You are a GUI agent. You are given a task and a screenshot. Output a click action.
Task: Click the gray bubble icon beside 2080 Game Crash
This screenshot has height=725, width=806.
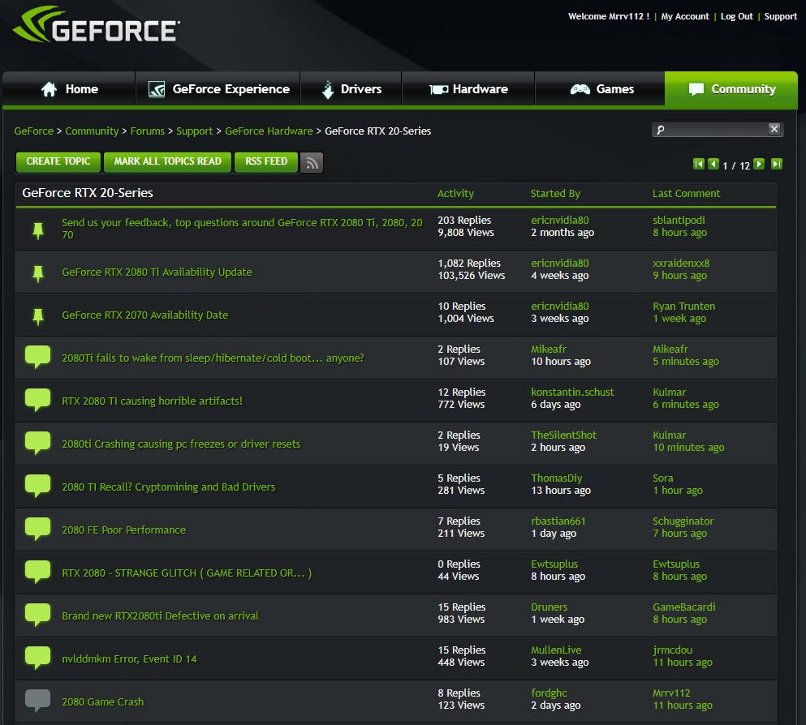click(38, 700)
